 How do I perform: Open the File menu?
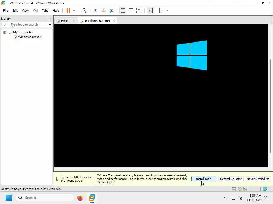6,11
